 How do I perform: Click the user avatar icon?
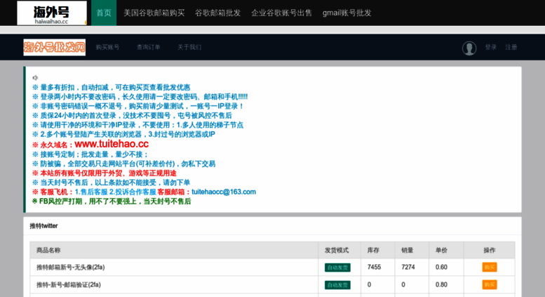pyautogui.click(x=469, y=48)
